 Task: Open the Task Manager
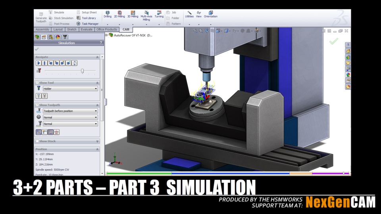87,24
